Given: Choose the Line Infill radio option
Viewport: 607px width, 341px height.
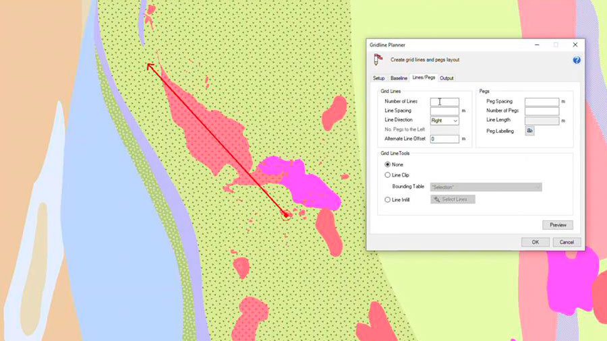Looking at the screenshot, I should tap(388, 199).
